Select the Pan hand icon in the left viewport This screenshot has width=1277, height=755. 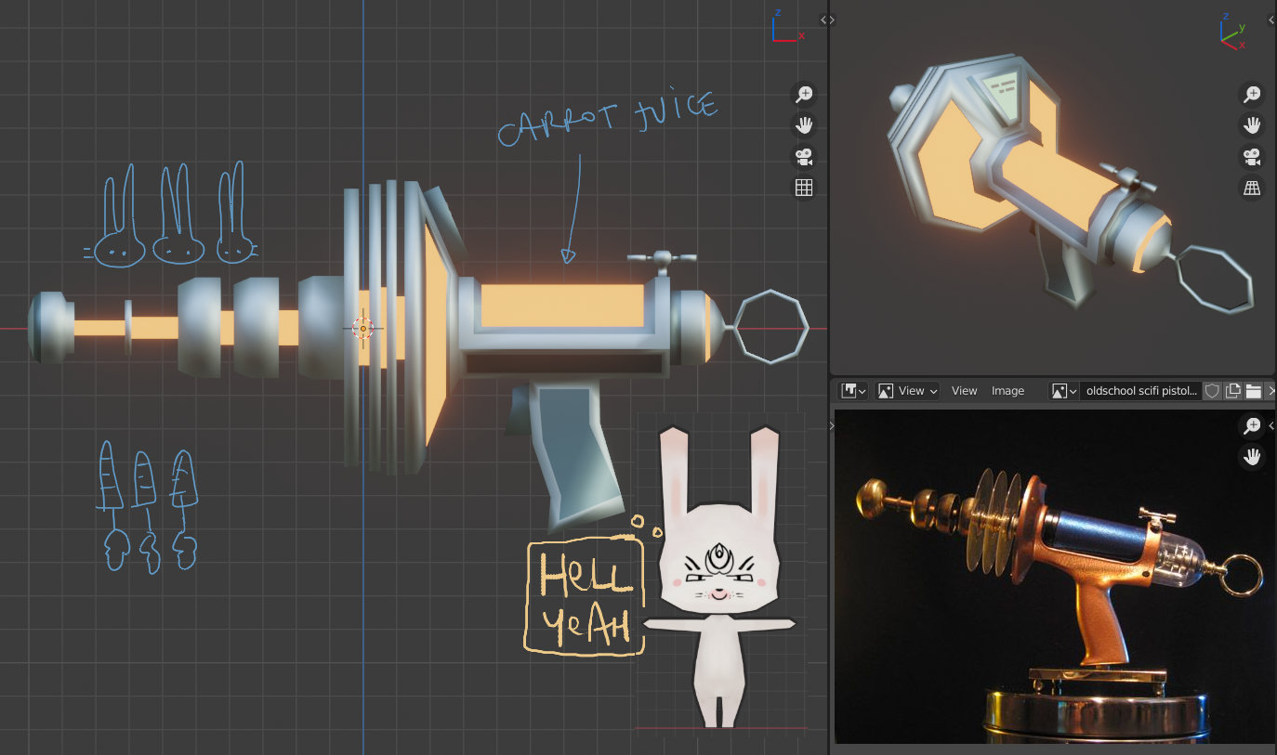[804, 125]
